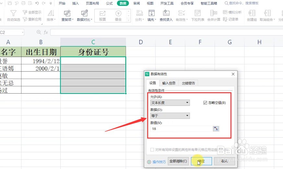Viewport: 283px width, 169px height.
Task: Click the 记录单 record form button
Action: coord(231,19)
